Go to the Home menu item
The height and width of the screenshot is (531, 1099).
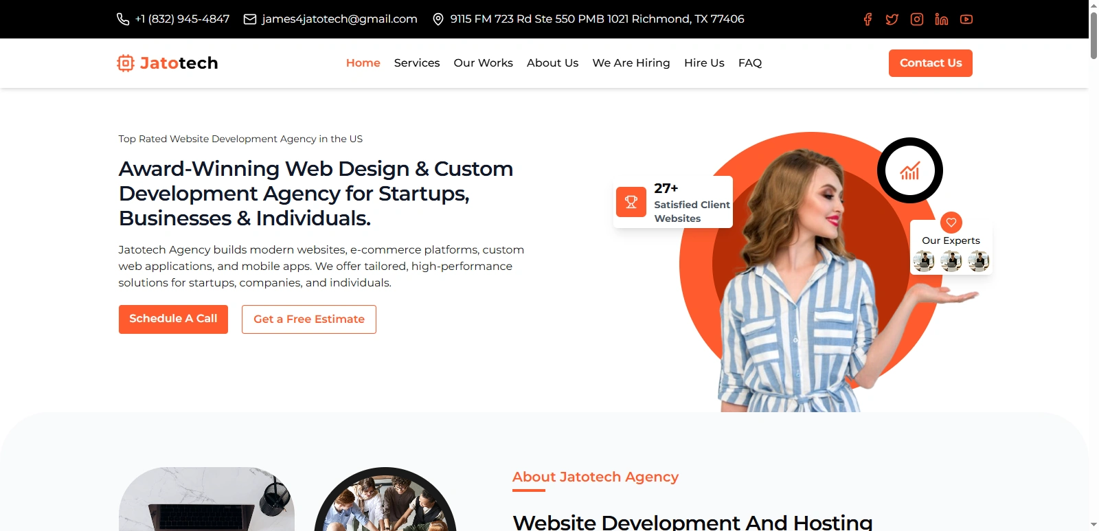click(363, 63)
